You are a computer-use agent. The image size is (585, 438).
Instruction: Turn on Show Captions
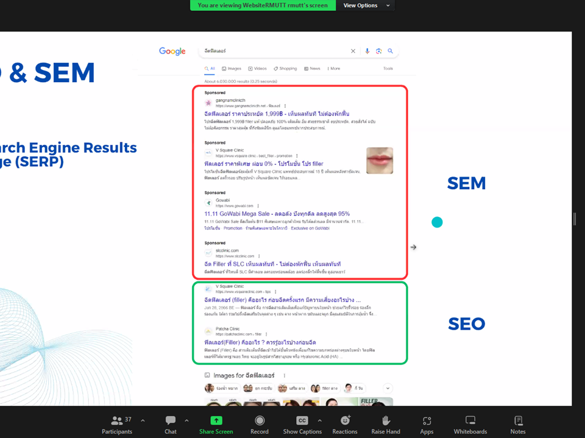302,425
